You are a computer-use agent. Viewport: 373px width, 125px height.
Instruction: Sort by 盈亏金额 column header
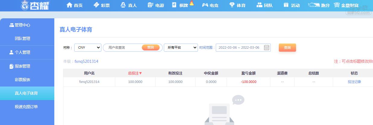click(x=249, y=73)
